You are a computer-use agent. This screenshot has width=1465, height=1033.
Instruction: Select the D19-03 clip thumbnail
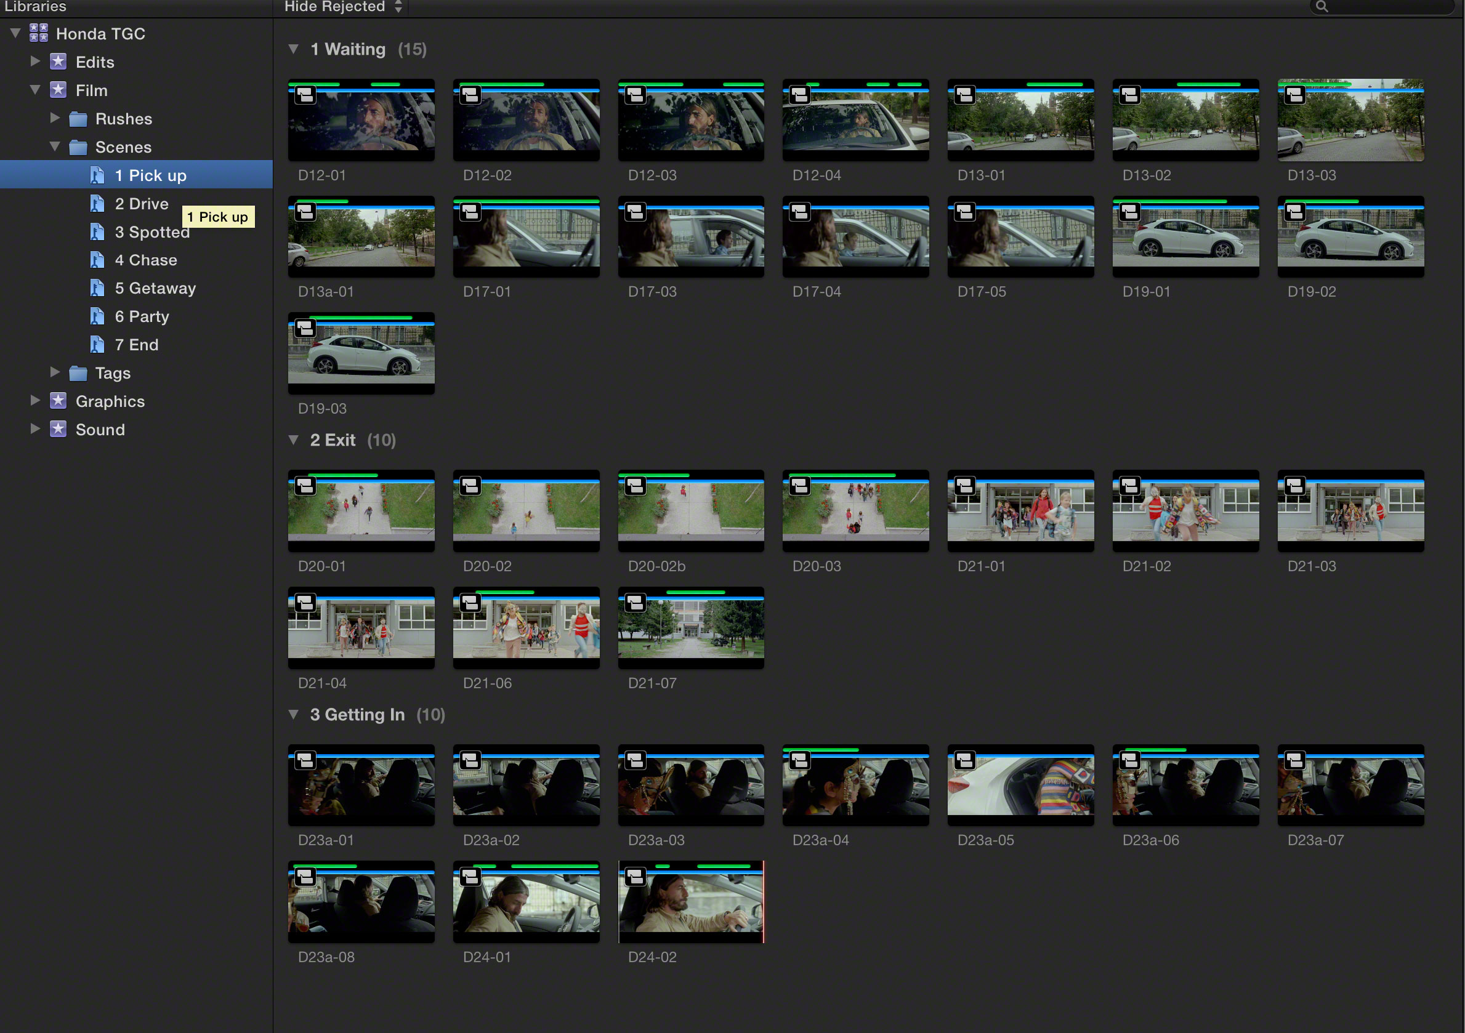coord(361,353)
